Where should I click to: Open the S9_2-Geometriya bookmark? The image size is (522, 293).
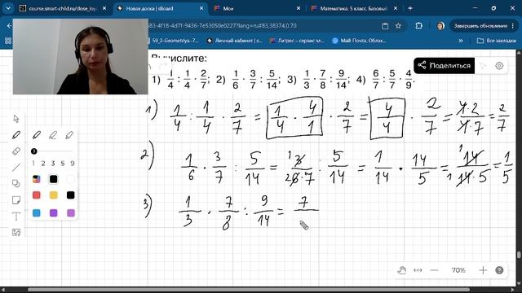175,41
